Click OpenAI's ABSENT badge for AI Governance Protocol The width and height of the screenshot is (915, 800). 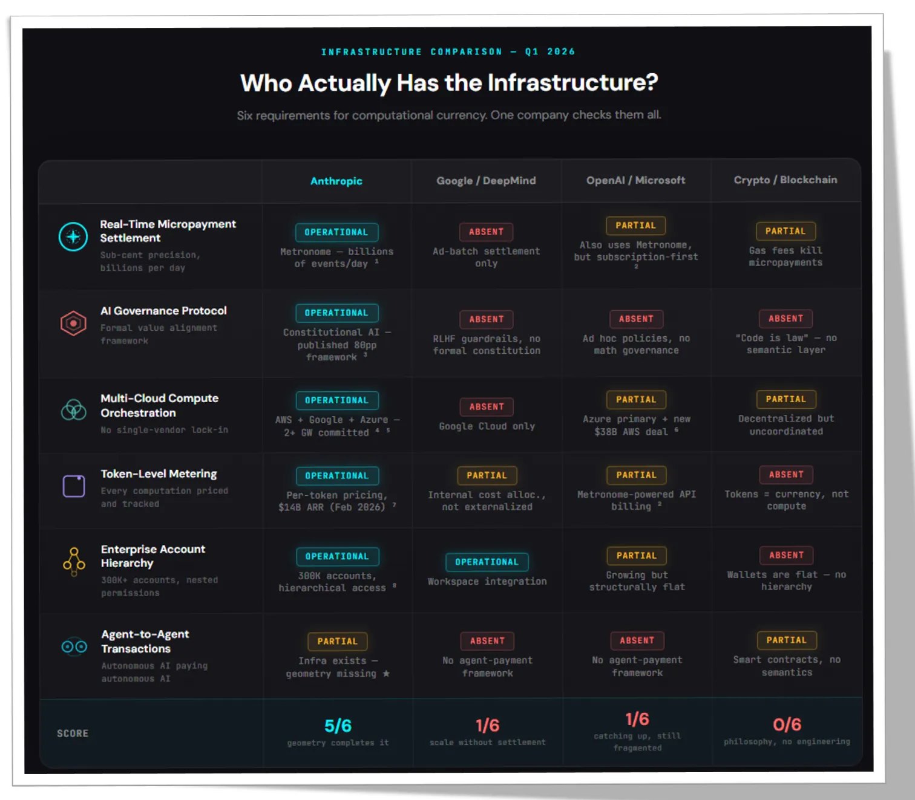(x=636, y=319)
